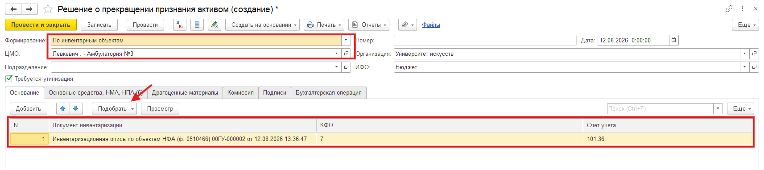Select the inventory document row in table
Image resolution: width=764 pixels, height=170 pixels.
pyautogui.click(x=382, y=139)
